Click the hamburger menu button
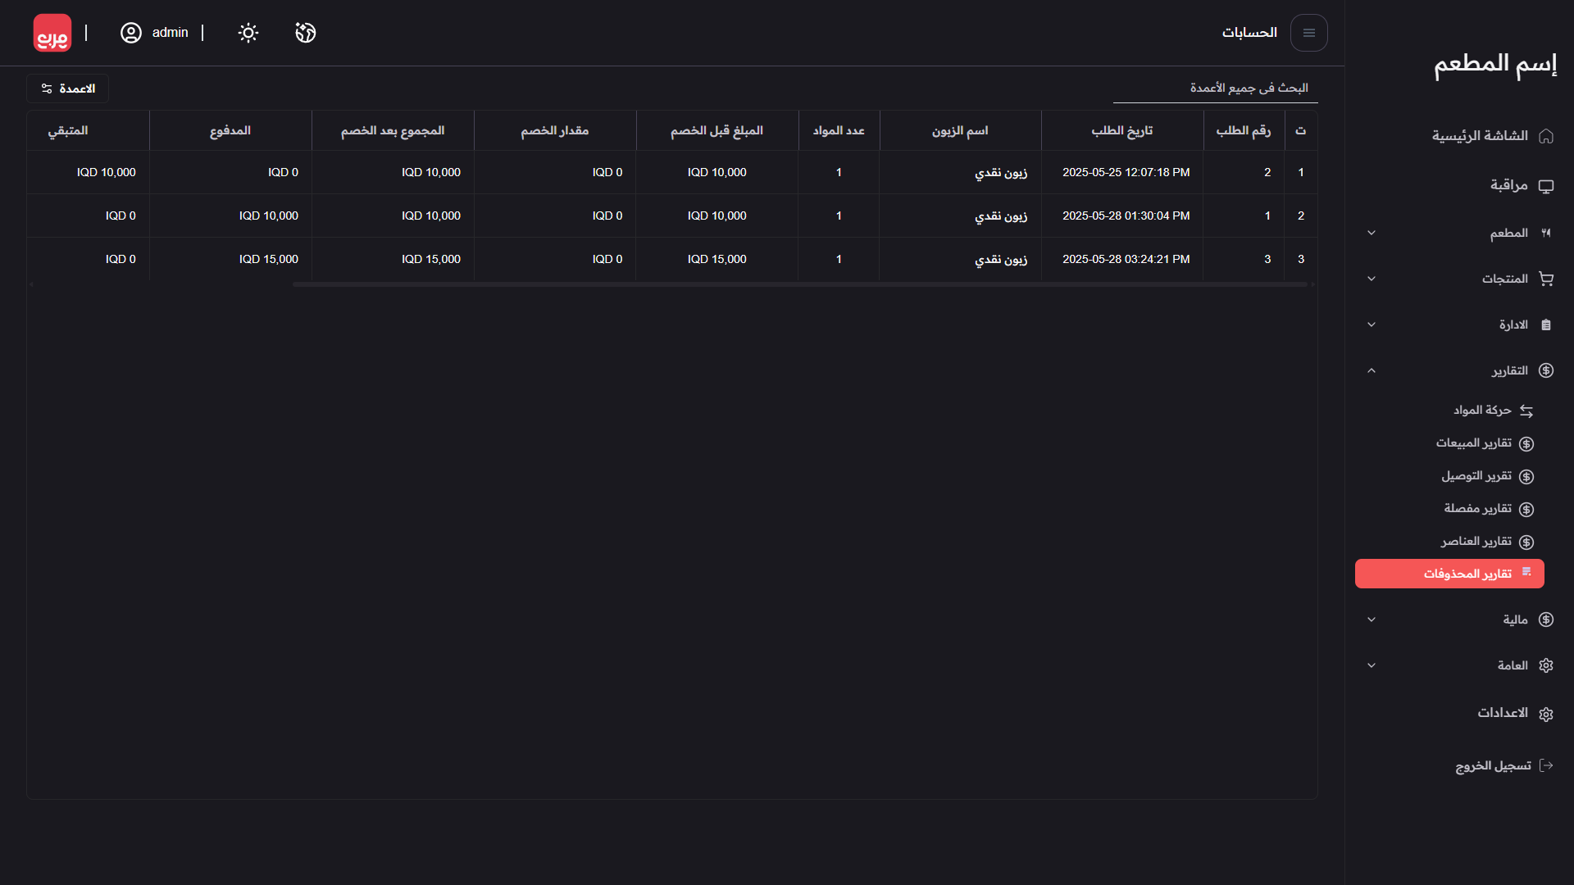 [x=1308, y=33]
